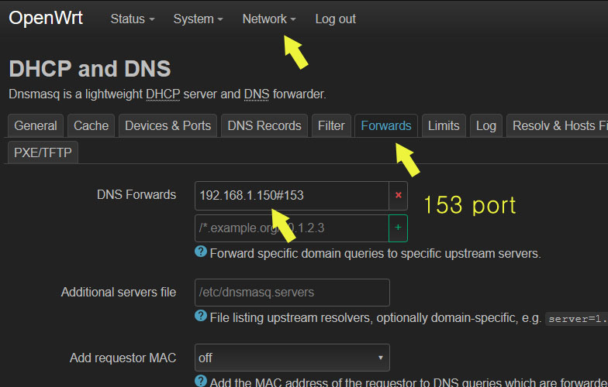Switch to the General tab

(36, 125)
